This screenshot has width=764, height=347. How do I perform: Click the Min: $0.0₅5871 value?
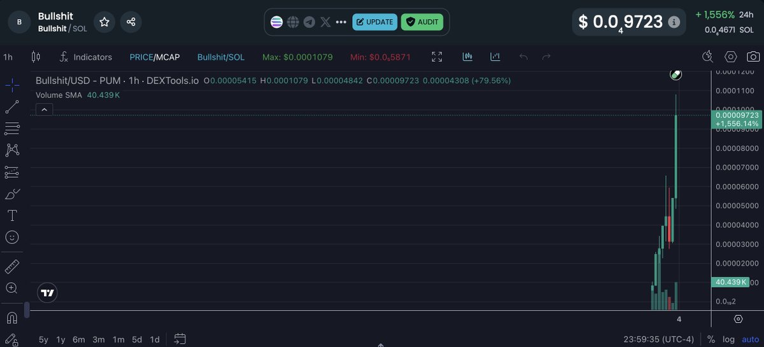click(380, 57)
